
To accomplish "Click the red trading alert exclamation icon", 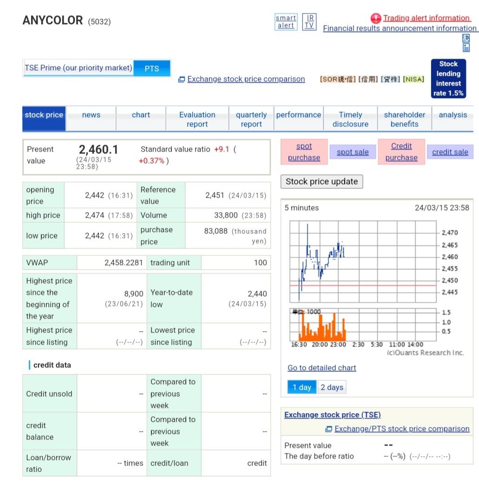I will click(375, 19).
